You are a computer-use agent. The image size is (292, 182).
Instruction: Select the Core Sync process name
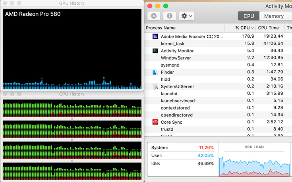pyautogui.click(x=171, y=122)
